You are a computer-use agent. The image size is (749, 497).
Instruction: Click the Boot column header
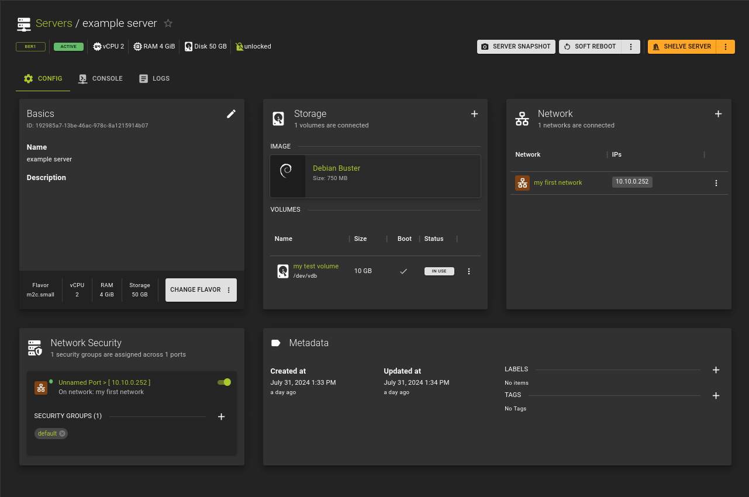pos(405,239)
